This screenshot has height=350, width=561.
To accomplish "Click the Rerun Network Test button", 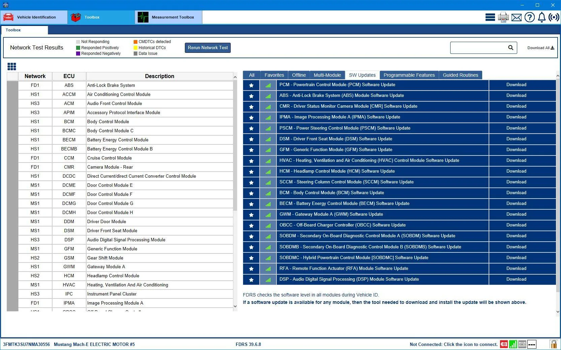I will (x=208, y=48).
